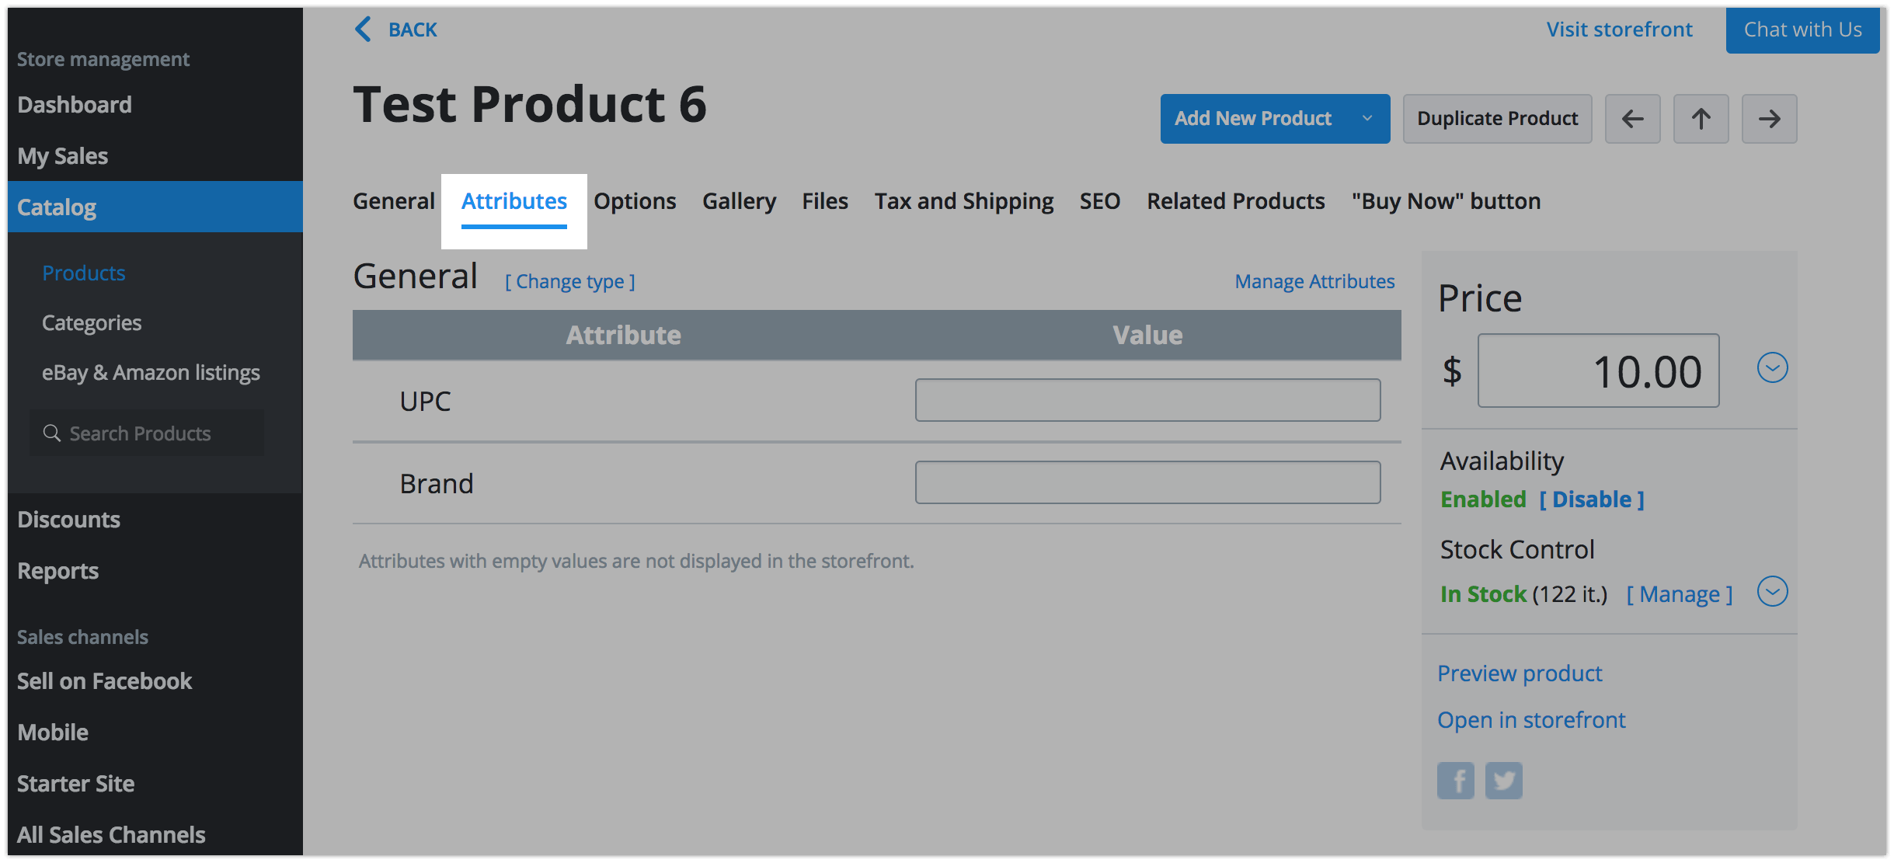The height and width of the screenshot is (863, 1894).
Task: Click the Brand value field
Action: (1147, 482)
